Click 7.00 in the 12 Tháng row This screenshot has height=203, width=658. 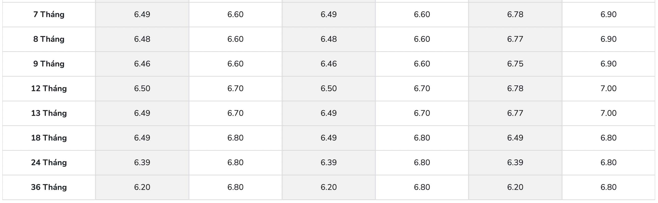608,89
